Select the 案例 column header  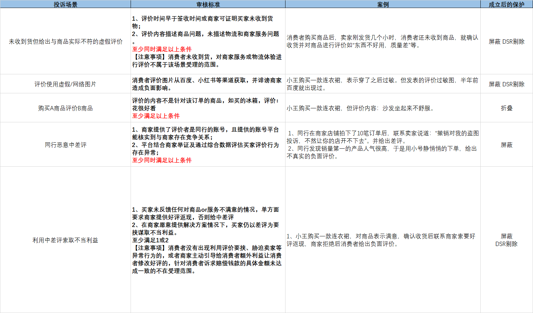(383, 4)
